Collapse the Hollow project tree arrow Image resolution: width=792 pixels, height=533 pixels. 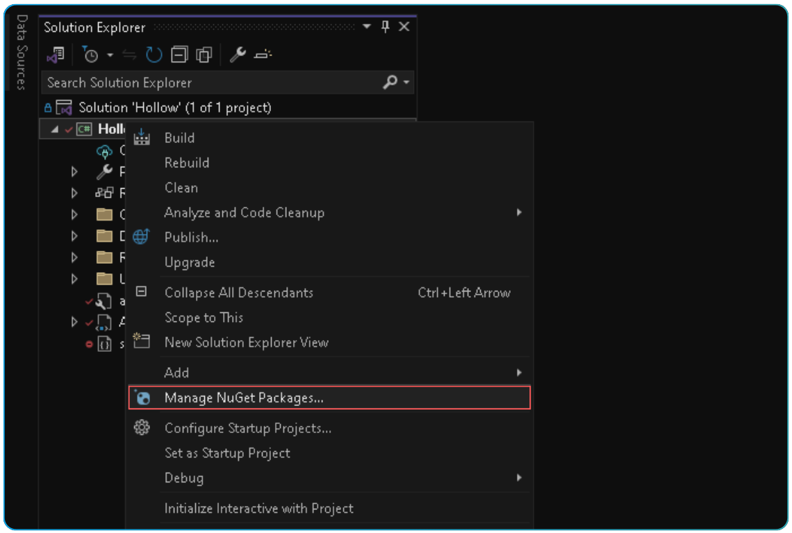point(56,128)
